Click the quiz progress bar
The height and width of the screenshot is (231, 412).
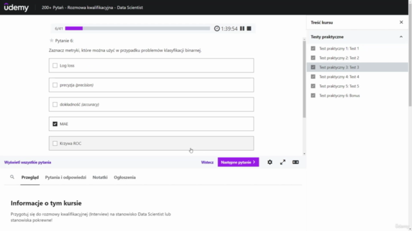[x=138, y=28]
